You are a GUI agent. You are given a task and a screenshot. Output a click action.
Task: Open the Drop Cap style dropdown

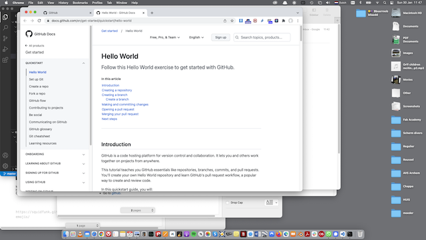click(x=271, y=203)
